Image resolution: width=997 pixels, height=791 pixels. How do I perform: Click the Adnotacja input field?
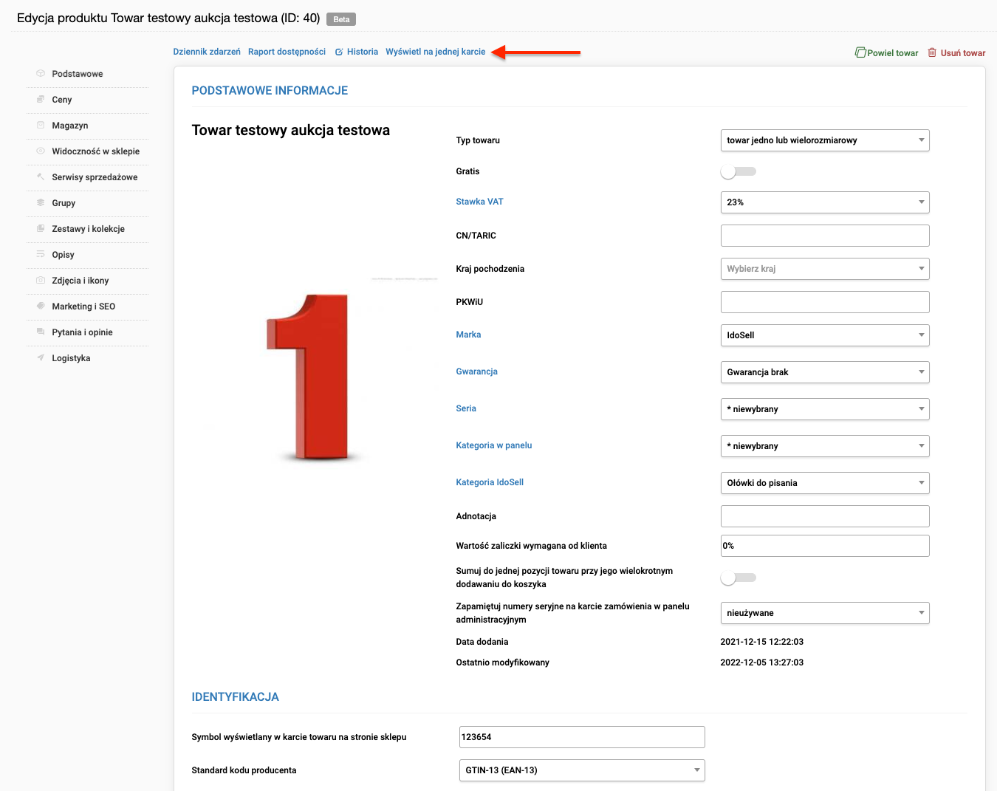click(x=825, y=516)
